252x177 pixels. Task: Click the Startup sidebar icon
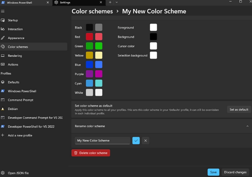tap(3, 20)
